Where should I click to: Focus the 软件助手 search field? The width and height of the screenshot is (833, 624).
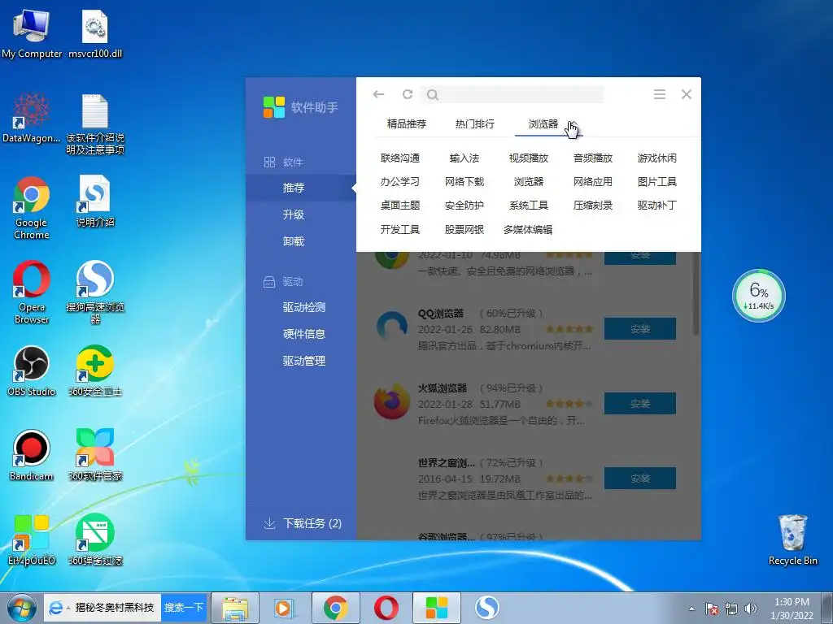(512, 94)
